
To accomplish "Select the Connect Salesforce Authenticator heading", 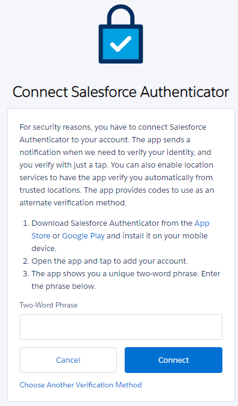I will 120,92.
